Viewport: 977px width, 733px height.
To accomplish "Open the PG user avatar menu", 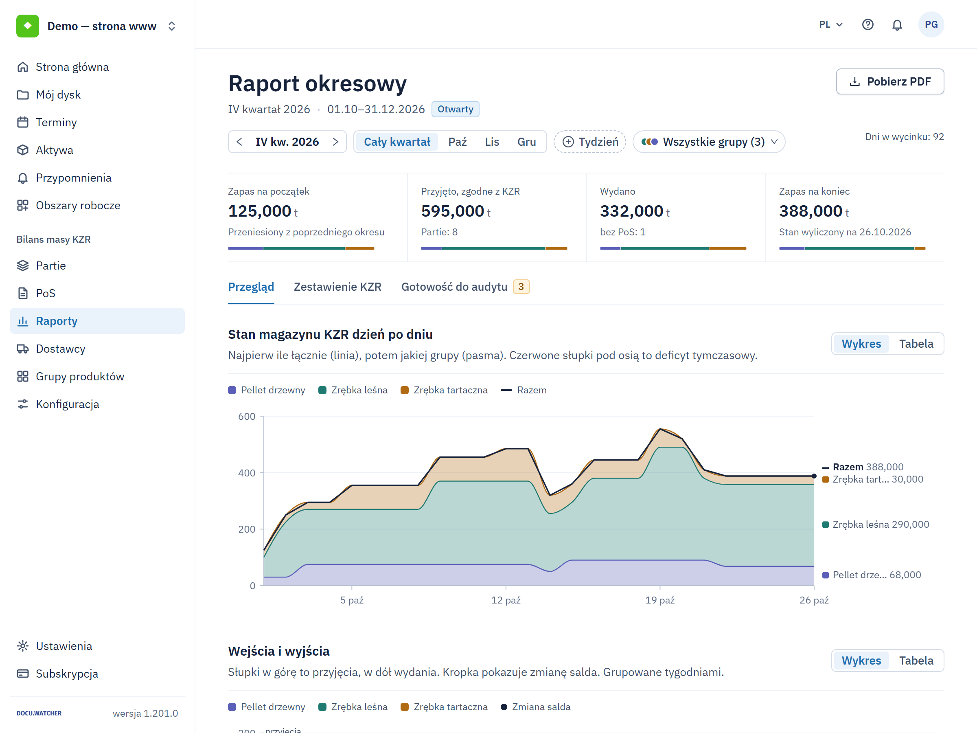I will pos(931,24).
